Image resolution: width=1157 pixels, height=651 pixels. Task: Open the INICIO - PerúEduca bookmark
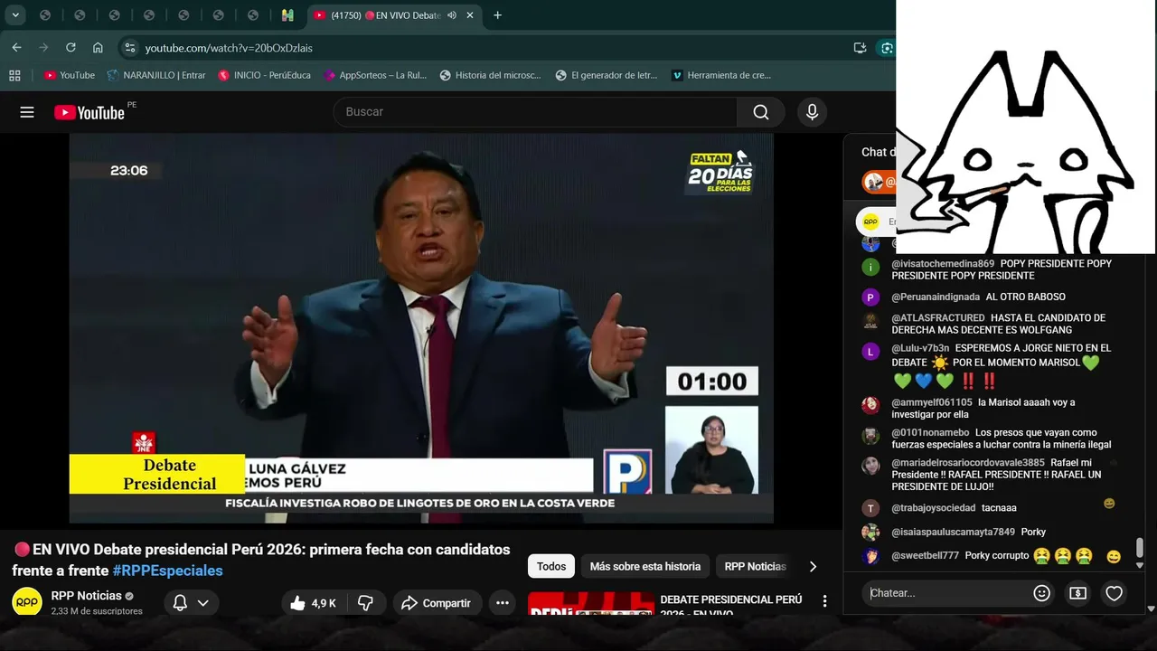pyautogui.click(x=264, y=75)
